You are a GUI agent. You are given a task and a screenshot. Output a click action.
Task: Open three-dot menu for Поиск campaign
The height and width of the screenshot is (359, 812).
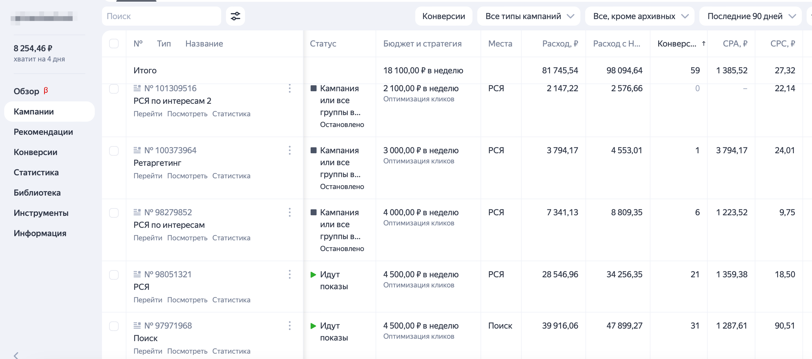coord(289,326)
